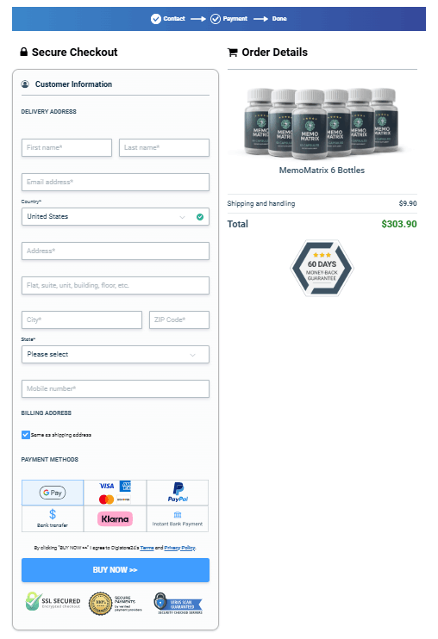Viewport: 438px width, 639px height.
Task: Focus the First name input field
Action: pos(66,147)
